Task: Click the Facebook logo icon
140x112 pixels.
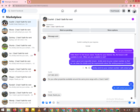Action: point(4,11)
